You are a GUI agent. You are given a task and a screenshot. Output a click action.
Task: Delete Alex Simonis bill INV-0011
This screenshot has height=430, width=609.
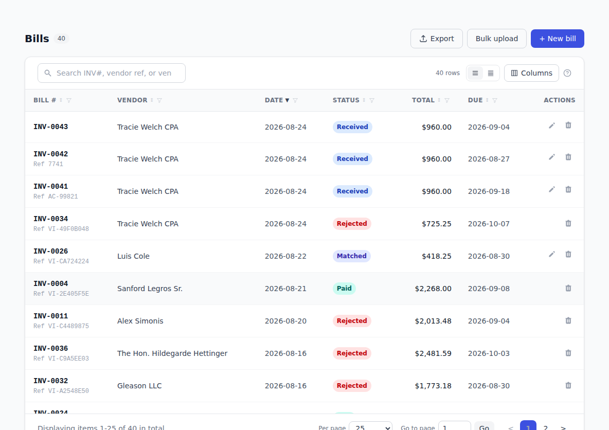point(568,320)
